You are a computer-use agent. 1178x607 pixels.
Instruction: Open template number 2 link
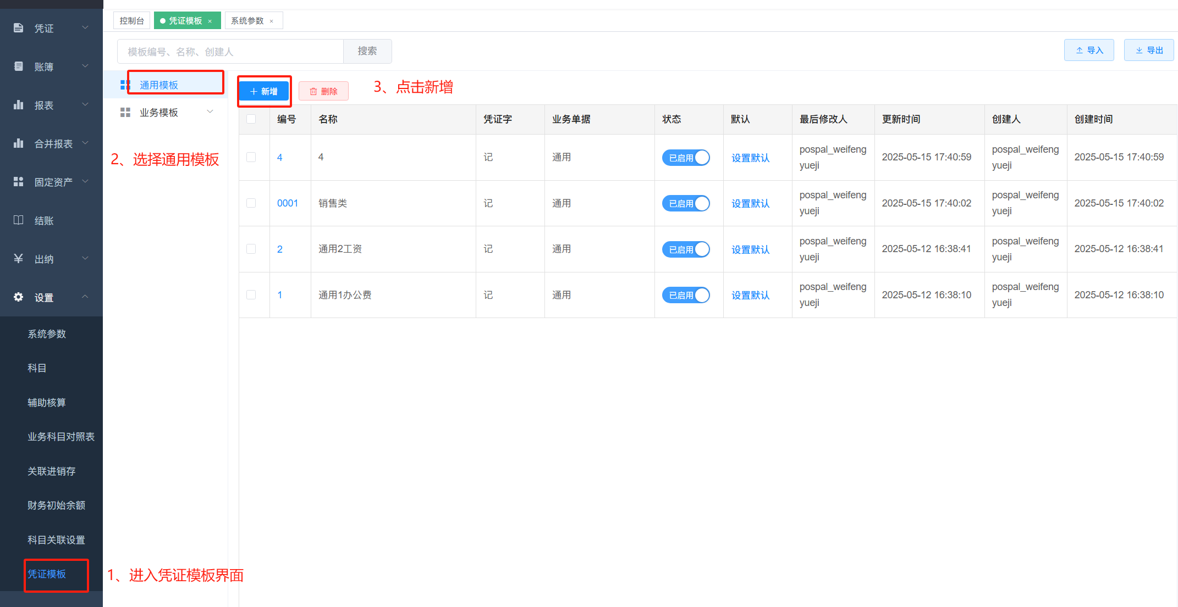(280, 249)
